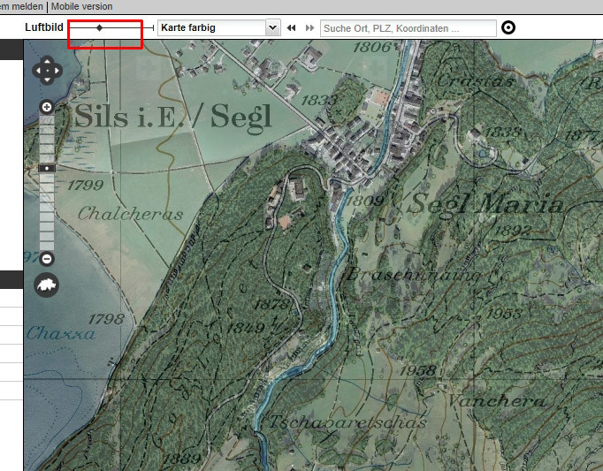Click the top of the zoom bar track
This screenshot has width=603, height=471.
point(47,121)
